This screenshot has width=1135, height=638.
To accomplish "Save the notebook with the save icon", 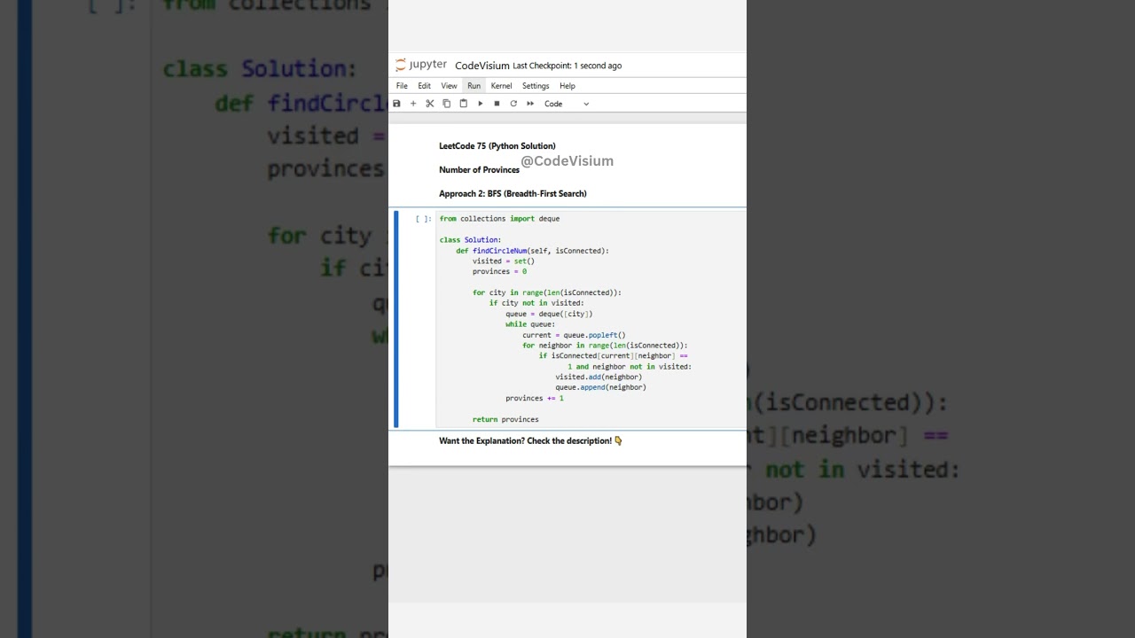I will coord(396,104).
